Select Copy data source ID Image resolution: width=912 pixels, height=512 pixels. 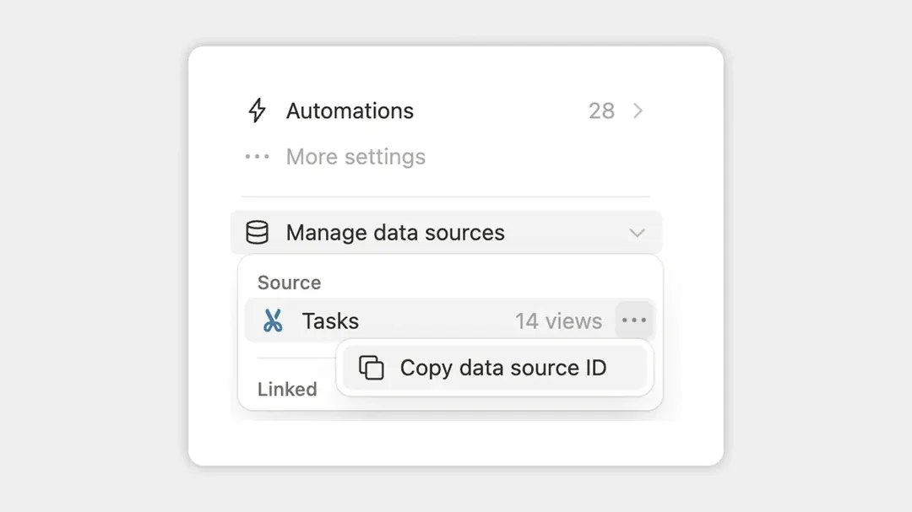(503, 368)
